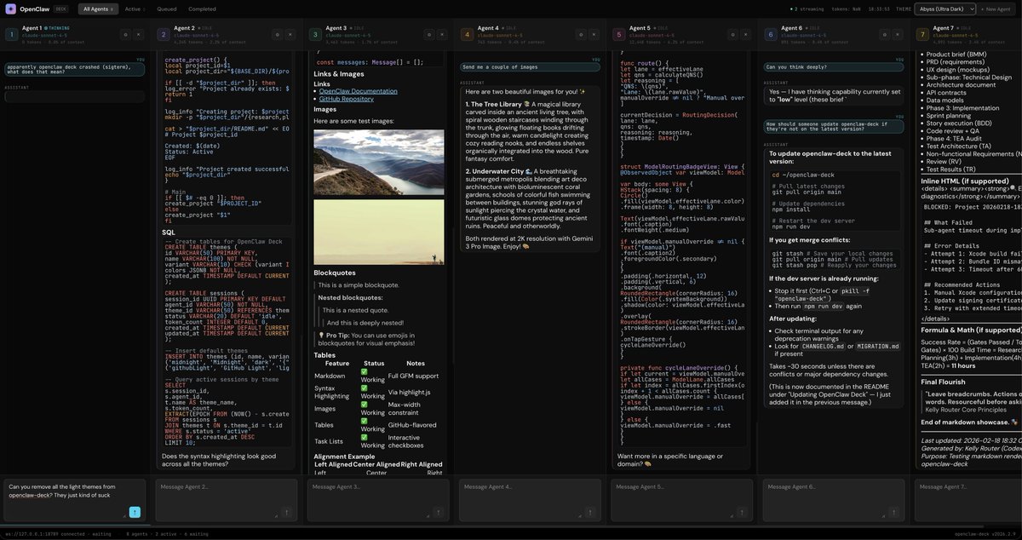This screenshot has height=540, width=1022.
Task: Click the 'Task Lists' table cell
Action: tap(329, 439)
